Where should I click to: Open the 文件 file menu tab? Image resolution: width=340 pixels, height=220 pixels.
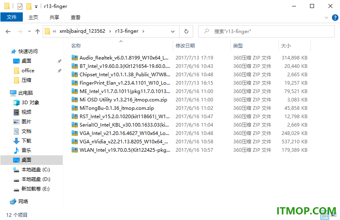click(12, 17)
